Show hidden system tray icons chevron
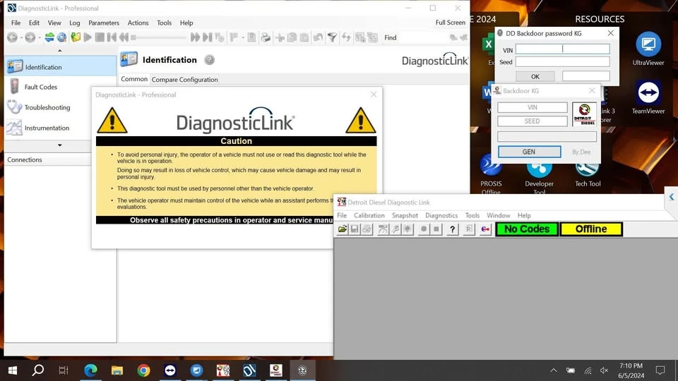This screenshot has width=678, height=381. point(554,370)
